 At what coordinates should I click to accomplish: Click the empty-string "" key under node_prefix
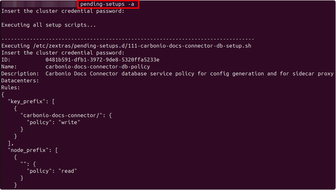(23, 164)
